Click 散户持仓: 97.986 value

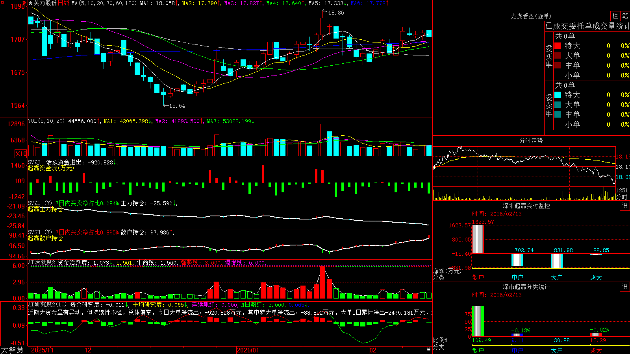[x=146, y=232]
